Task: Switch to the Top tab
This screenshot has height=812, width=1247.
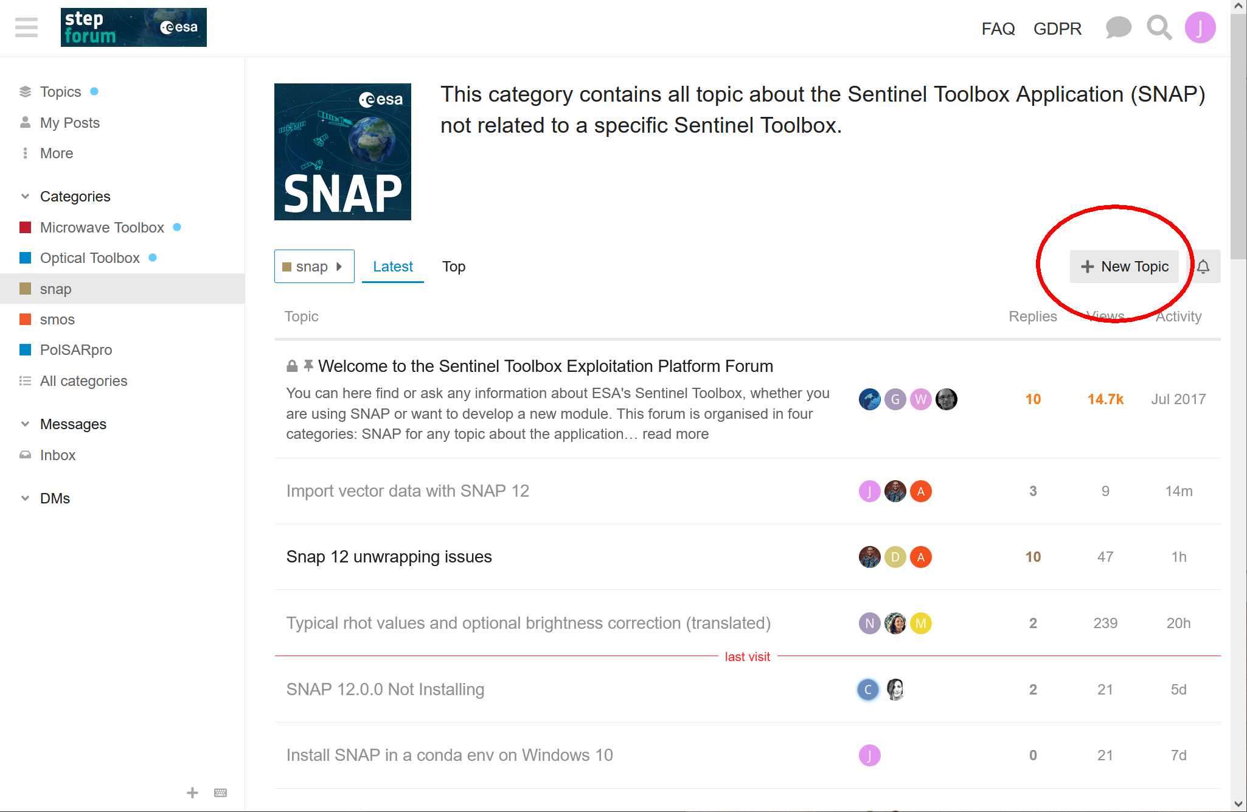Action: 454,267
